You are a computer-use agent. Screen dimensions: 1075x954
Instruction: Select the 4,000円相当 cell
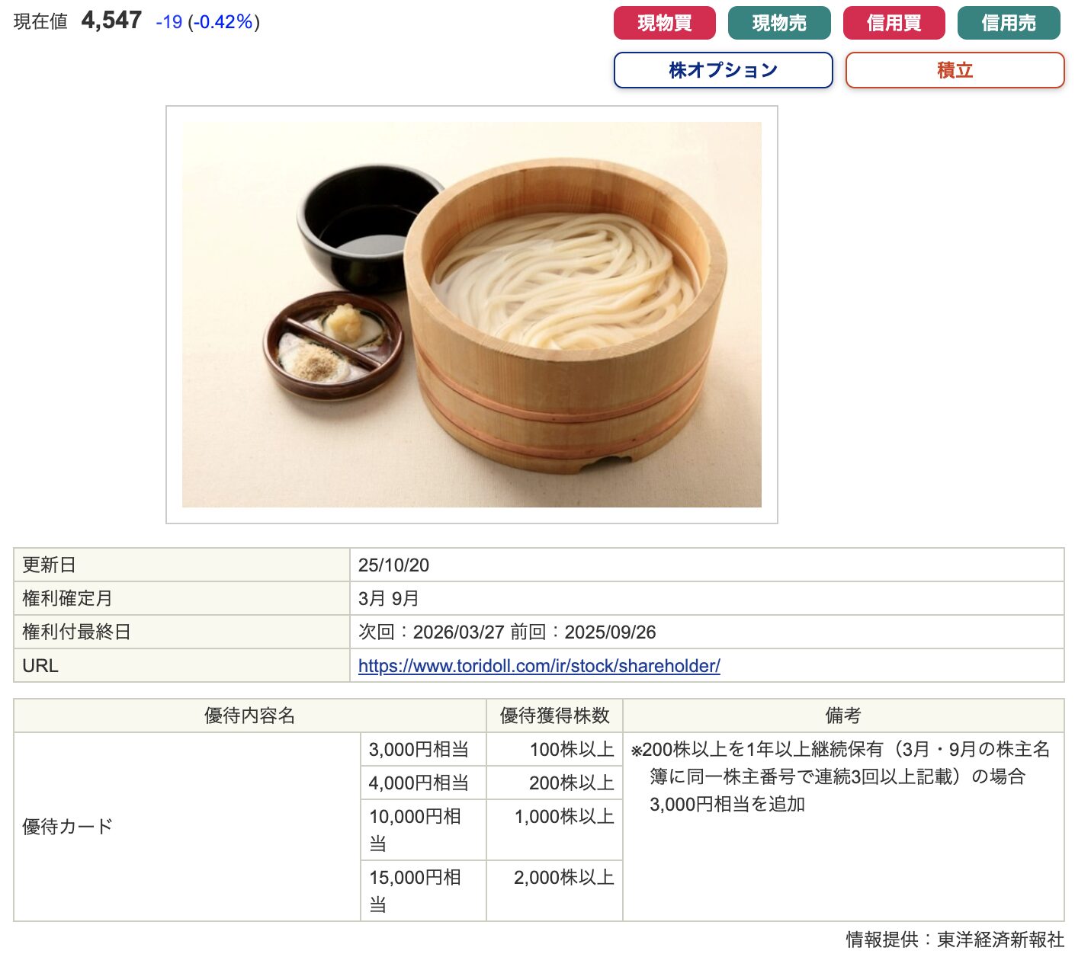(423, 783)
